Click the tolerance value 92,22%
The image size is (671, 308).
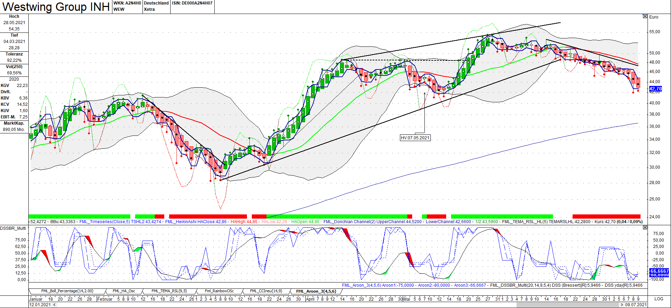click(14, 60)
